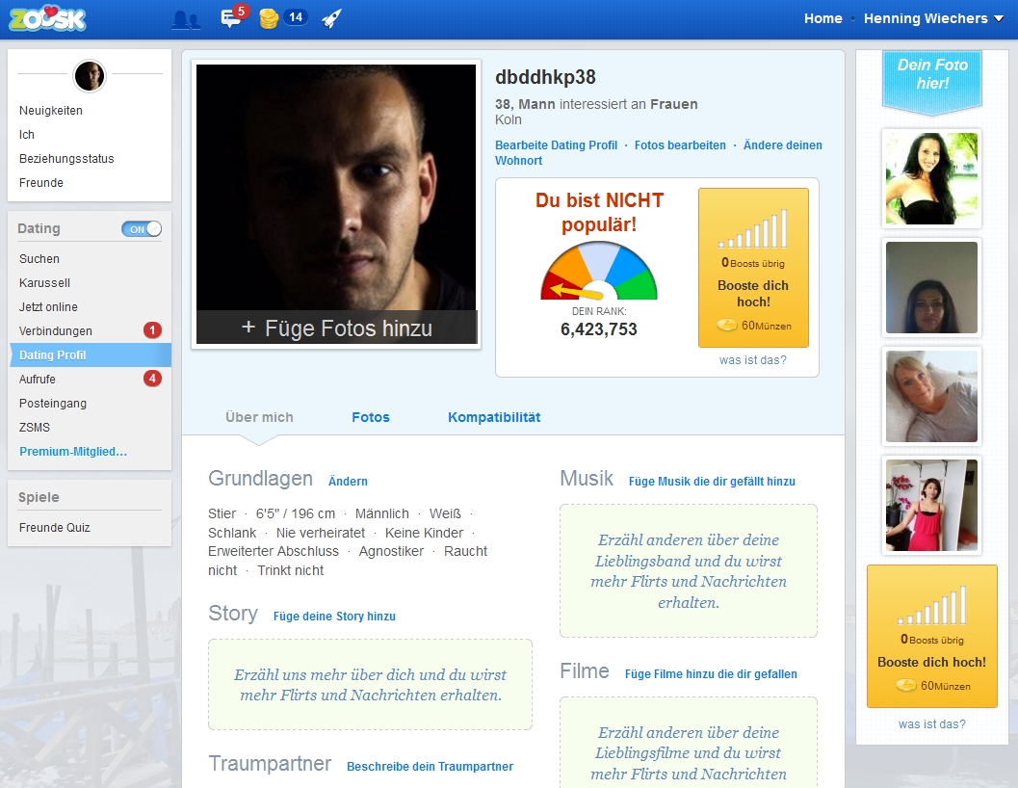Open Verbindungen under Dating

[x=55, y=330]
